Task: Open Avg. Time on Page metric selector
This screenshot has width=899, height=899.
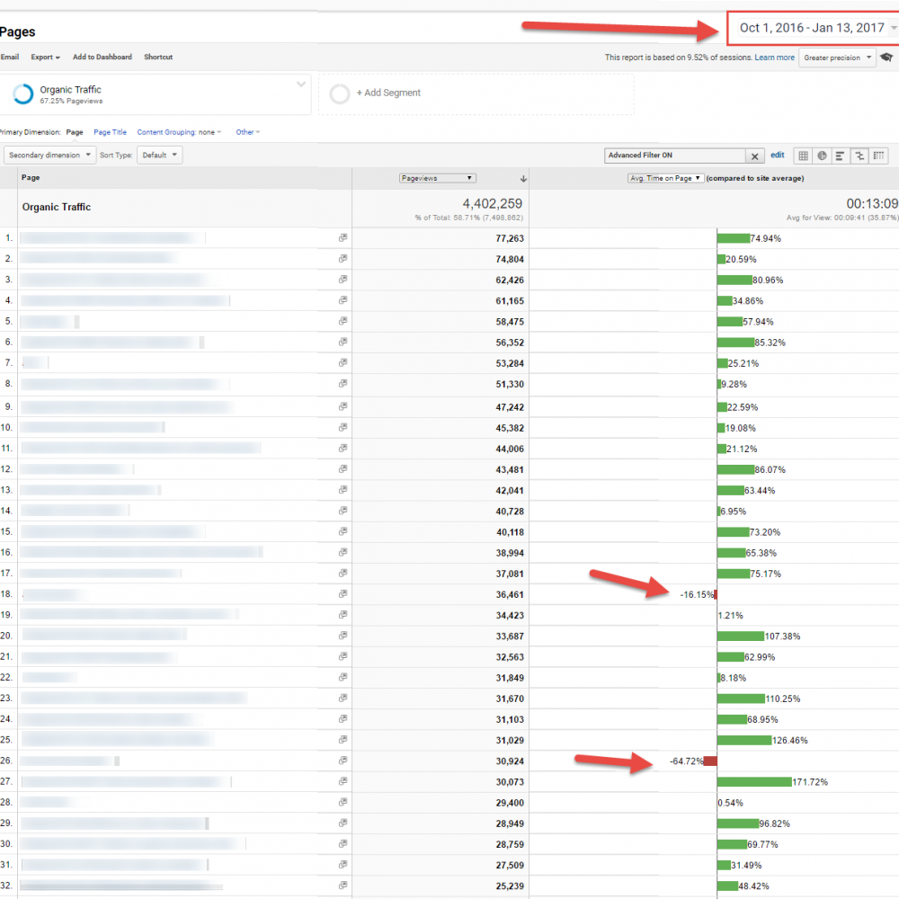Action: (665, 178)
